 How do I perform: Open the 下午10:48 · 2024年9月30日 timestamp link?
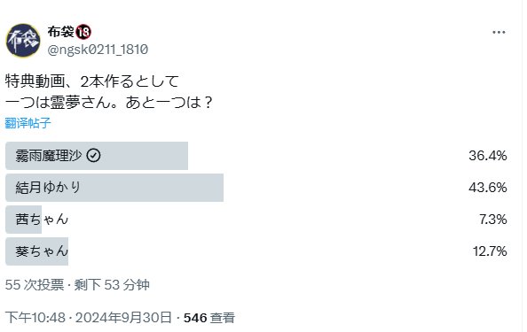click(89, 318)
